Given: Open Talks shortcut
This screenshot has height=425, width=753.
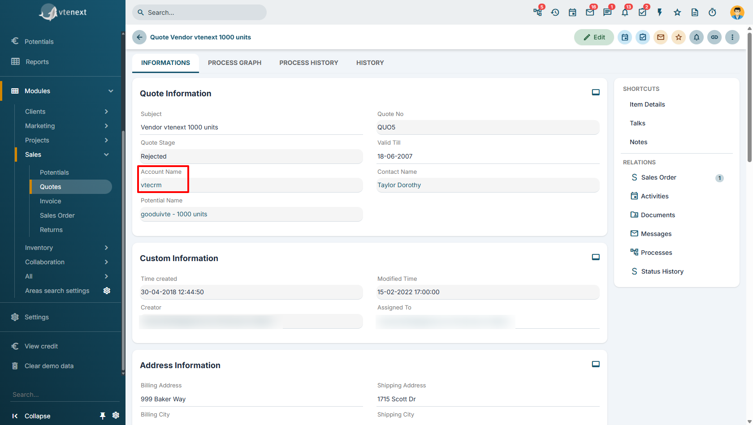Looking at the screenshot, I should point(637,123).
